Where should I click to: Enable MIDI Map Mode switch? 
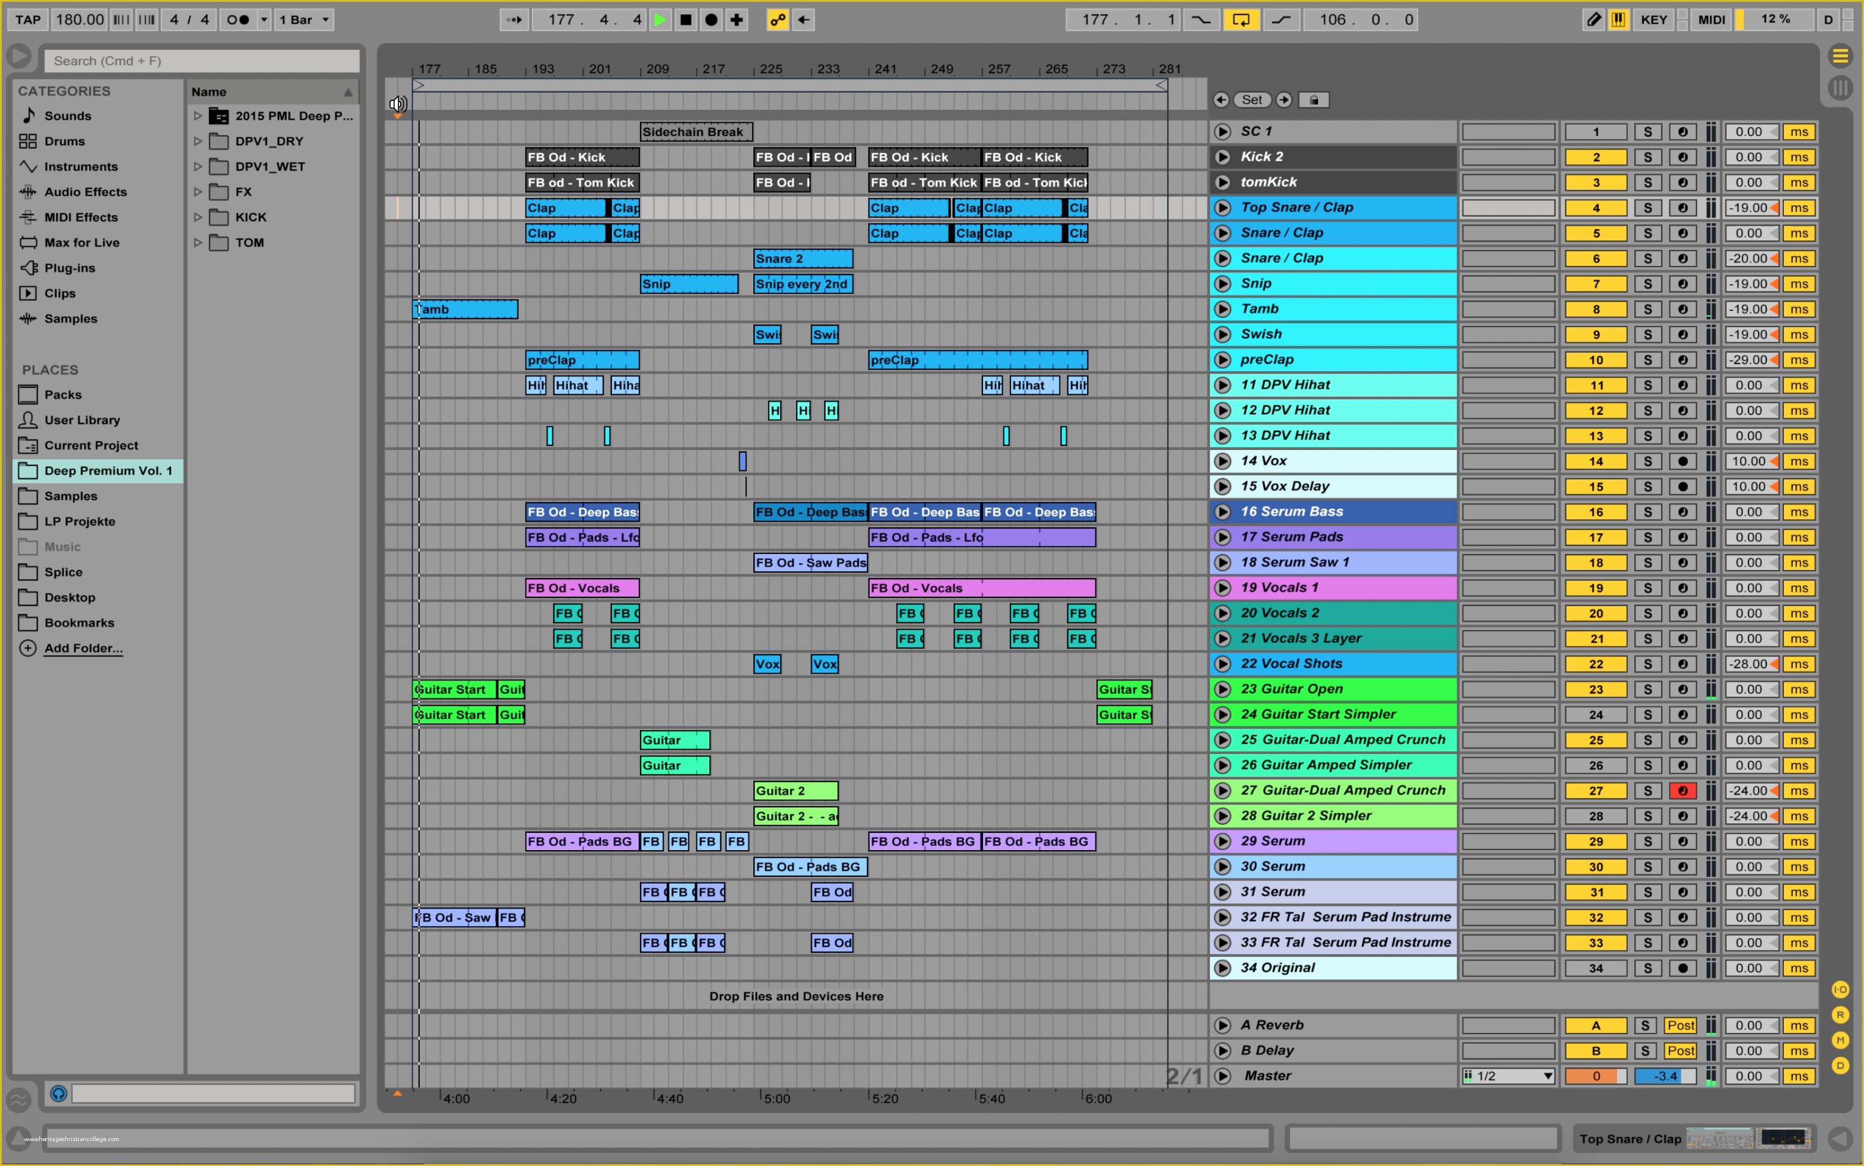pos(1711,20)
